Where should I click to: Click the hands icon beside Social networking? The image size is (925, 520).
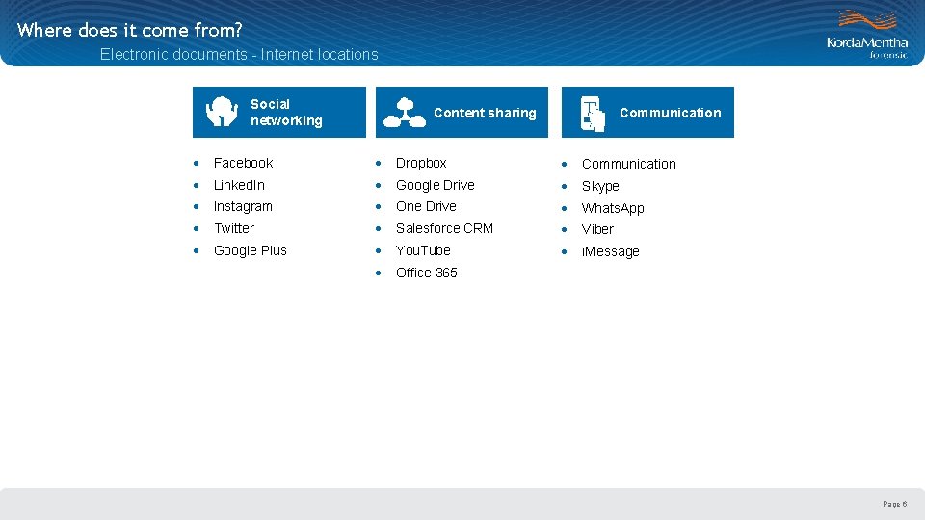point(222,112)
